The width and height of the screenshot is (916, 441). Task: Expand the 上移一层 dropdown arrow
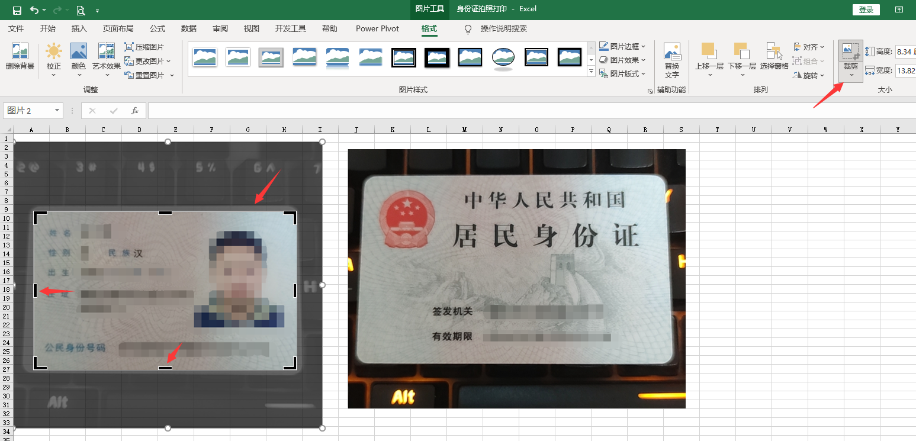click(709, 75)
